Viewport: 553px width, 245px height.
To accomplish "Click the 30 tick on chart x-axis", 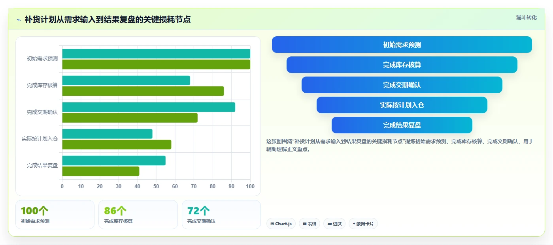I will click(x=119, y=186).
